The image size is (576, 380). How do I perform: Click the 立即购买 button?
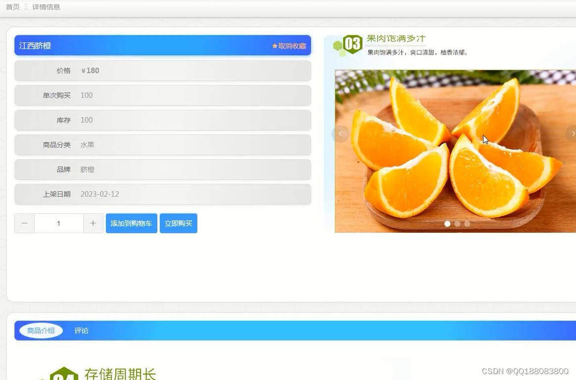[x=178, y=223]
